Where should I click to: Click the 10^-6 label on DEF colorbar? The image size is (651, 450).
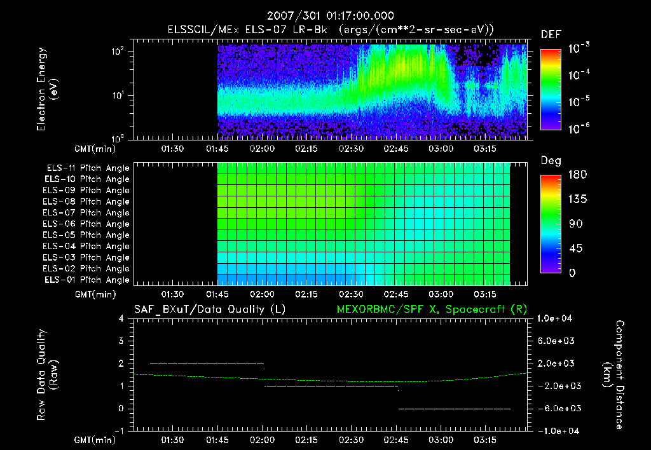[x=579, y=128]
